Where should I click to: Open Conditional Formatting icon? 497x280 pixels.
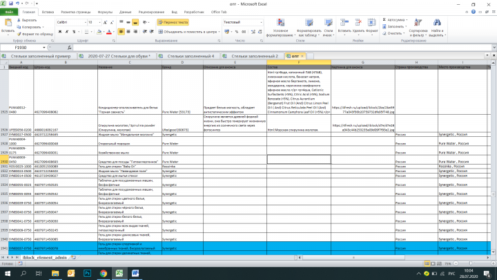tap(280, 23)
